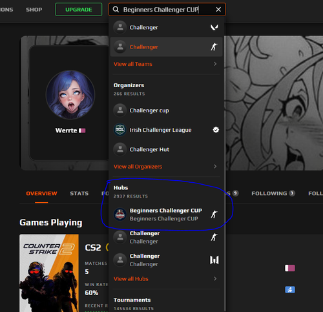This screenshot has height=312, width=323.
Task: Open the Beginners Challenger CUP hub
Action: pyautogui.click(x=166, y=214)
